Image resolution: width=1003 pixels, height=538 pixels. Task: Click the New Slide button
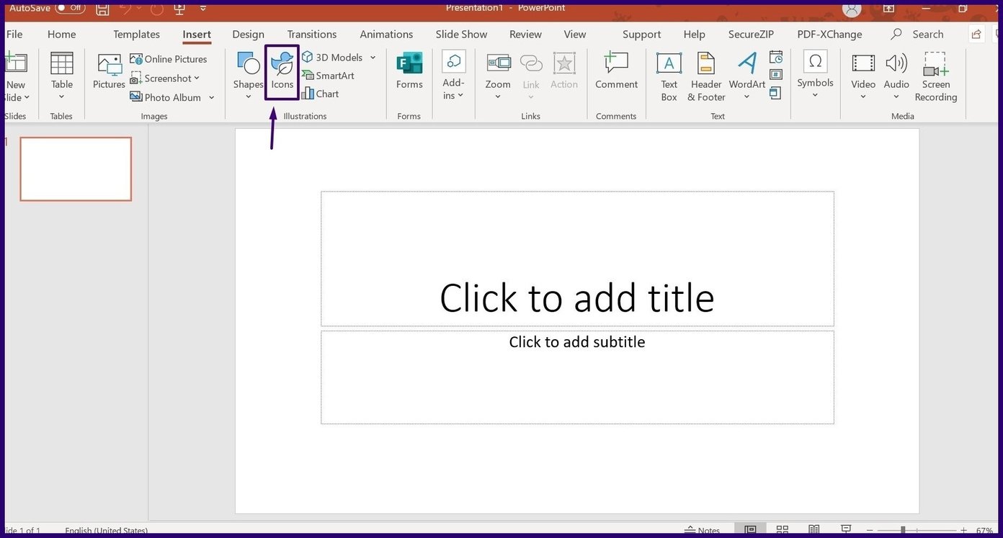coord(14,76)
